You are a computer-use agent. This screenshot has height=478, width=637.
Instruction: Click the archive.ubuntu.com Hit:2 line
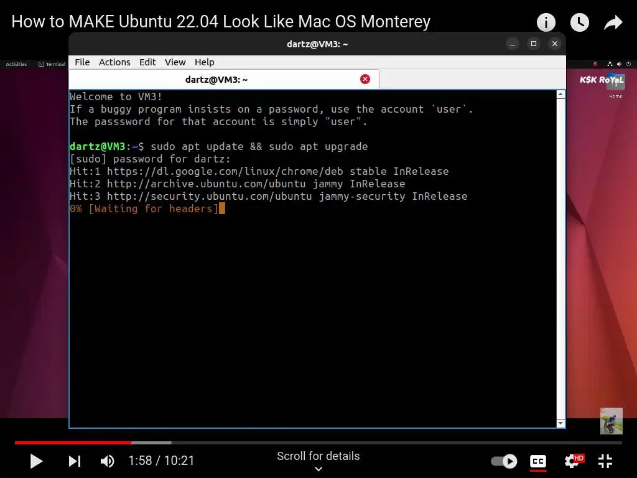click(x=237, y=184)
